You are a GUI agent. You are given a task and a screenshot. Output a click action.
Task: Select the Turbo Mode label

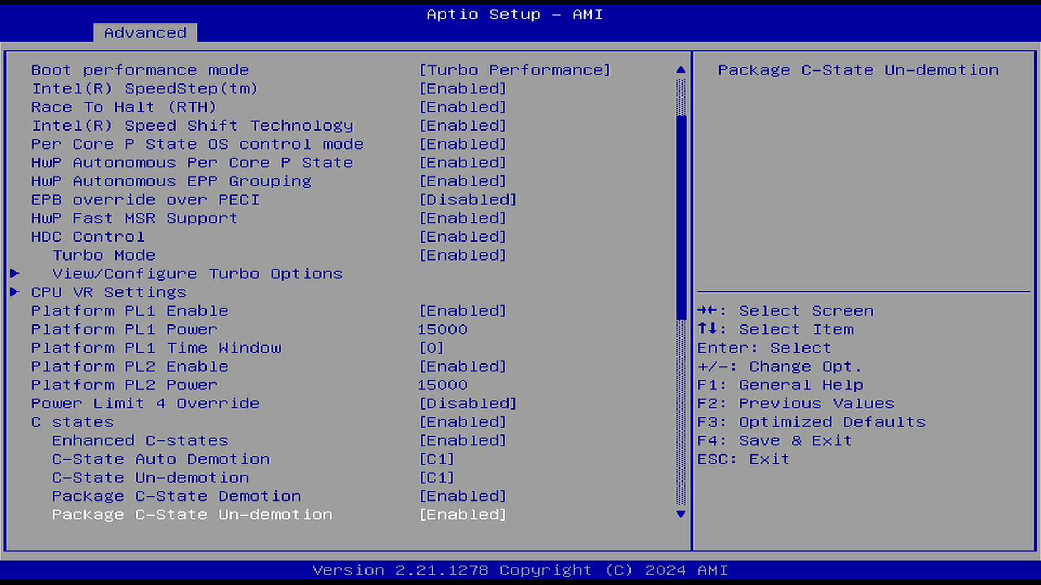click(104, 255)
